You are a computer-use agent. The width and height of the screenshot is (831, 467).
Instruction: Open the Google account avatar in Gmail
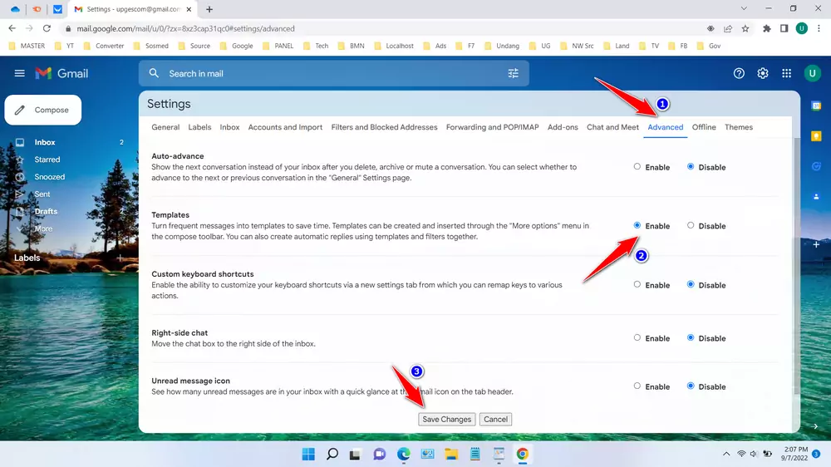pyautogui.click(x=812, y=73)
